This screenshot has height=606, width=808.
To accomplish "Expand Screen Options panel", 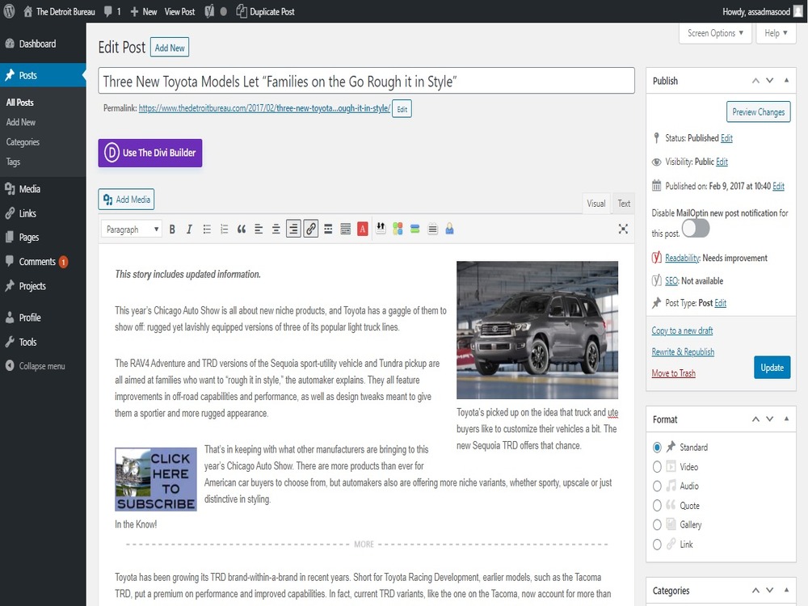I will coord(715,33).
